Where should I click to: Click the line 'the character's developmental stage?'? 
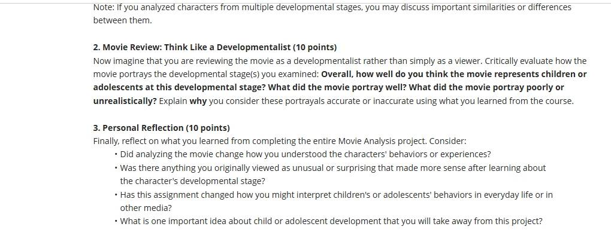pyautogui.click(x=192, y=181)
